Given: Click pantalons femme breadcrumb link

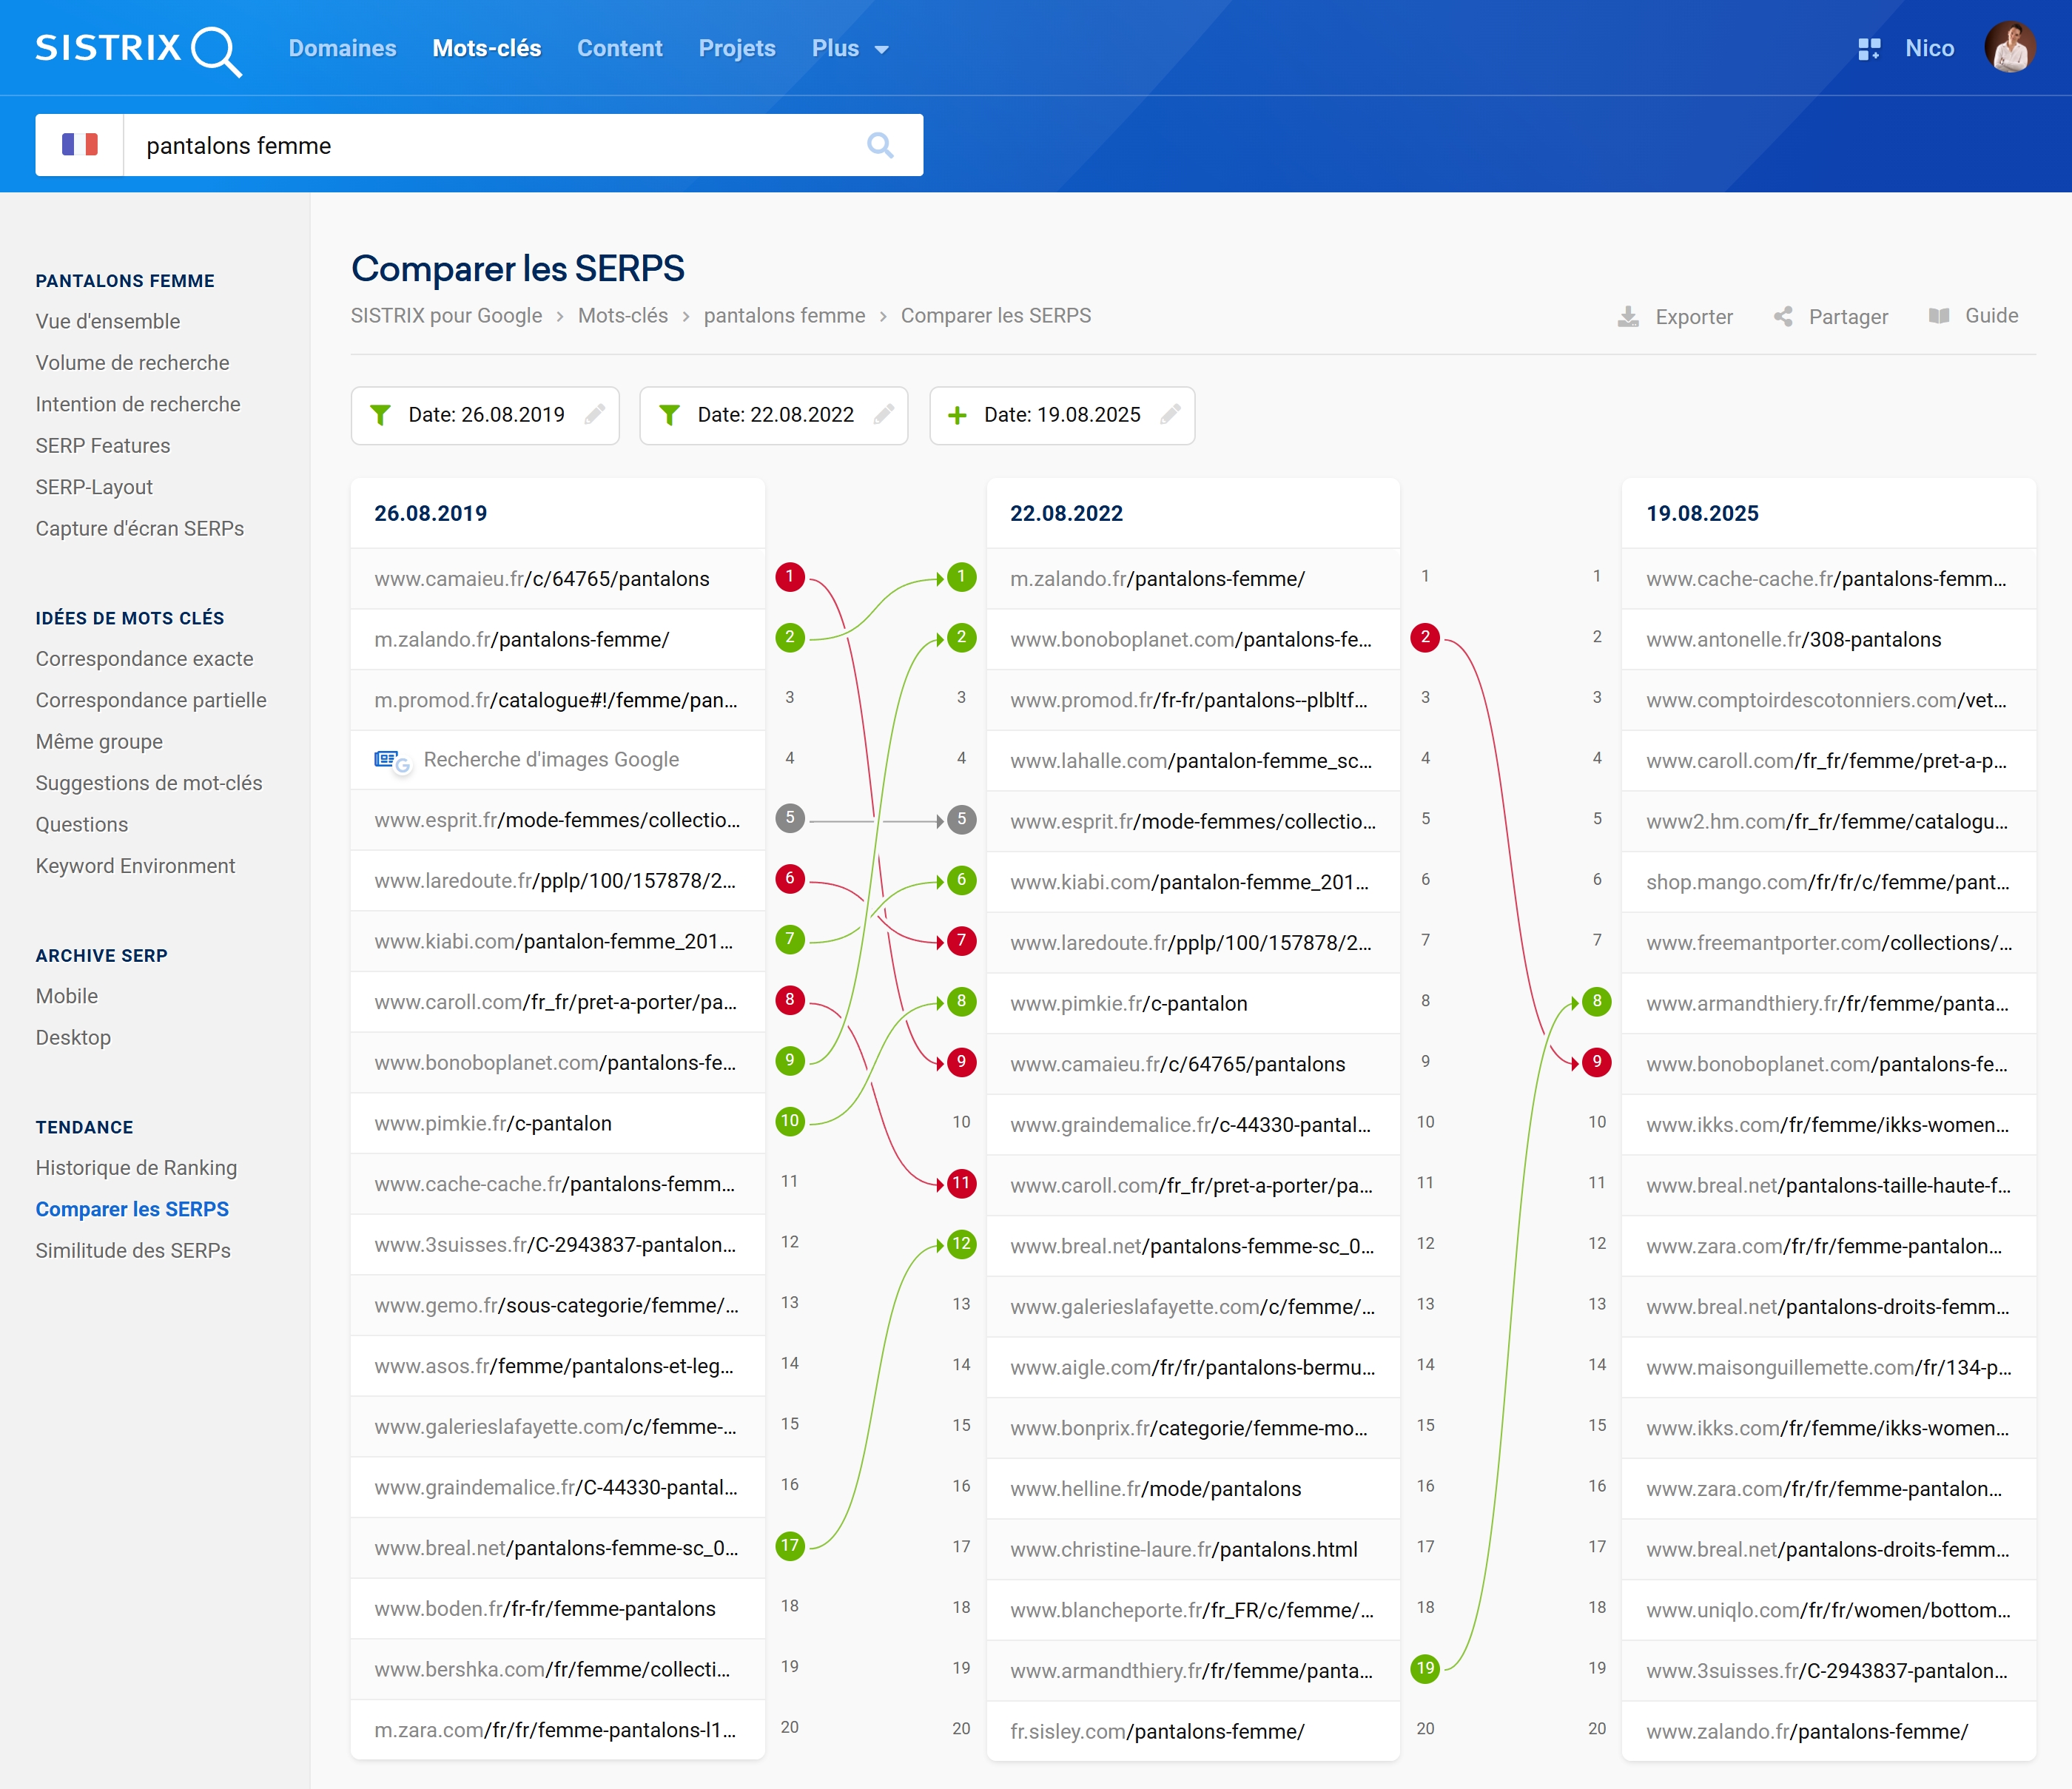Looking at the screenshot, I should 784,316.
